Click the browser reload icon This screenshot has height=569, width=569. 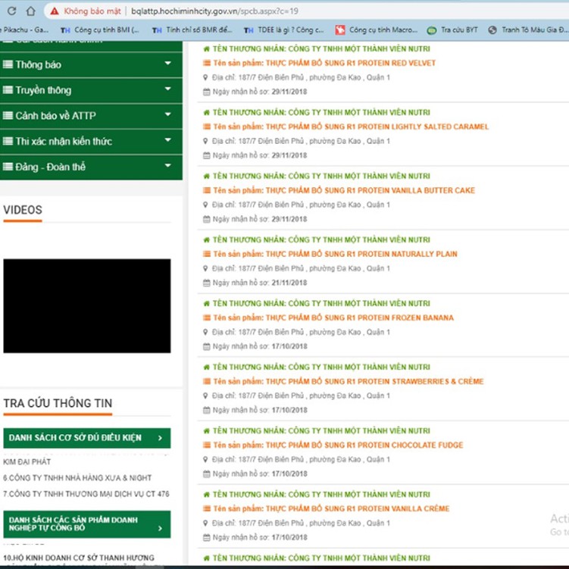(11, 11)
